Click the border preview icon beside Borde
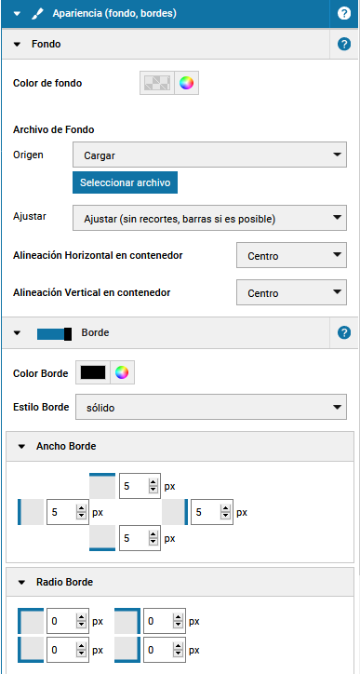Viewport: 360px width, 674px height. pyautogui.click(x=54, y=333)
